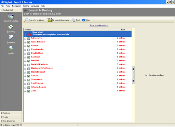
Task: Open the File menu
Action: coord(2,6)
